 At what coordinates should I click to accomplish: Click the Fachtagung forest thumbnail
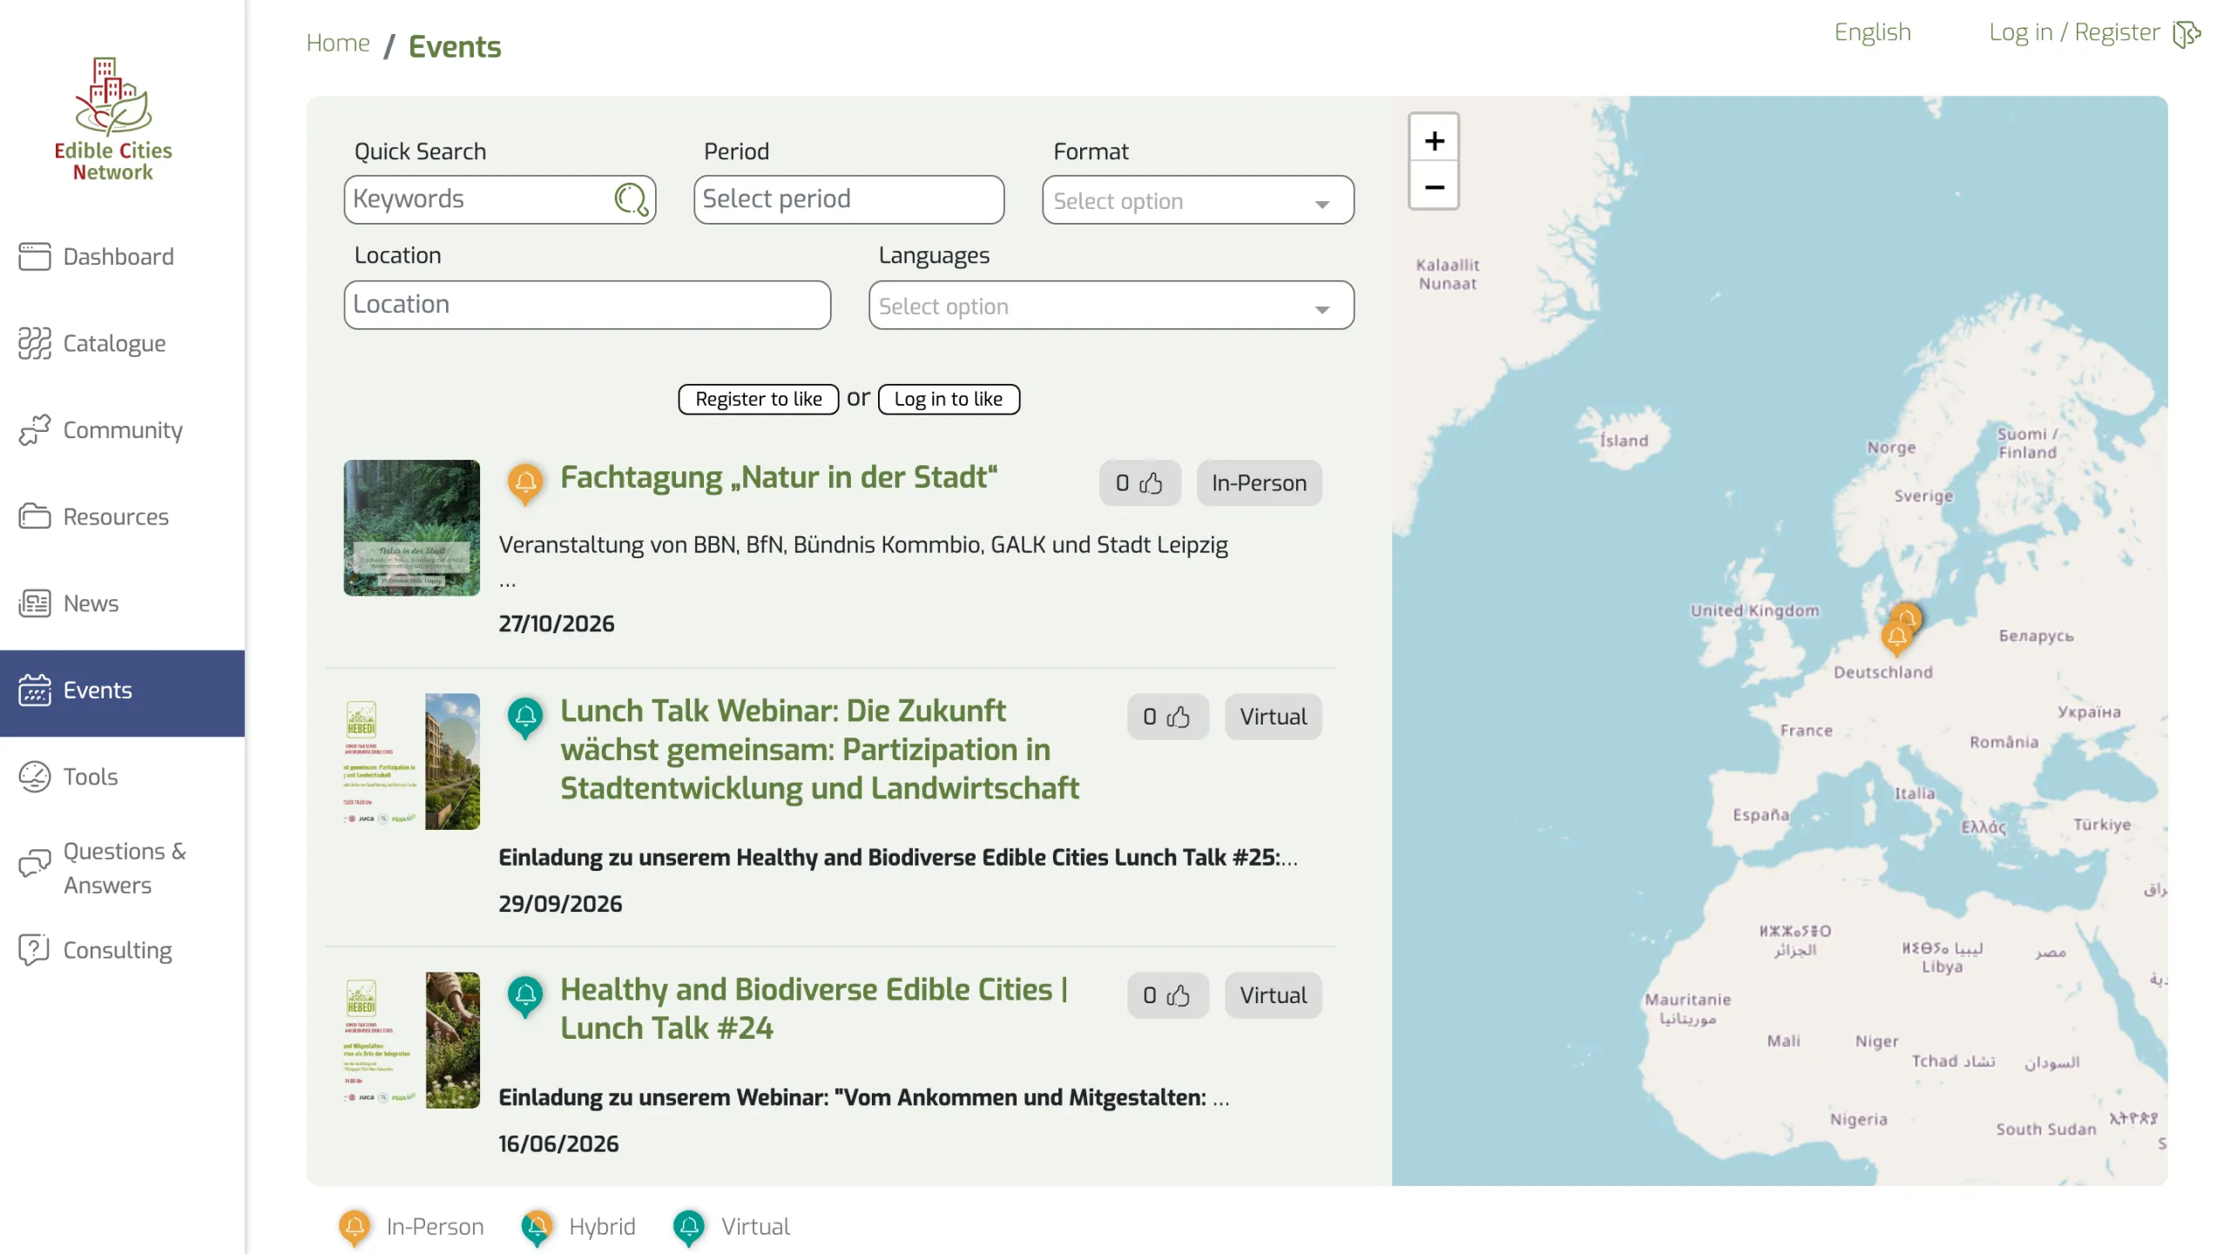click(x=411, y=528)
